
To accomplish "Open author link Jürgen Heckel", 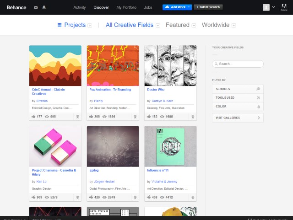I will click(x=104, y=182).
